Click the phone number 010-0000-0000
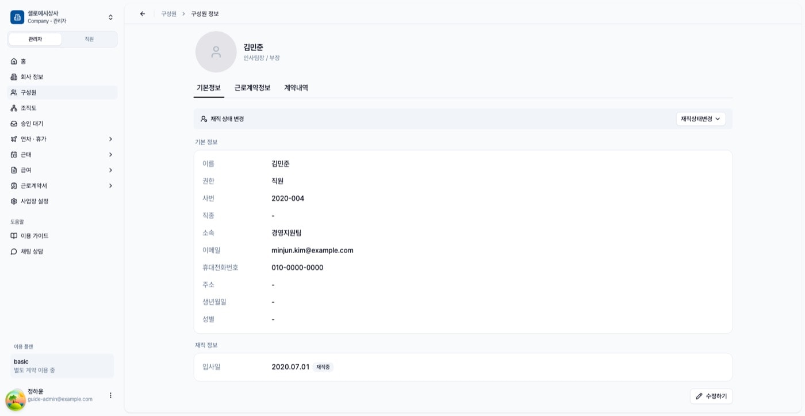The image size is (805, 416). click(297, 268)
